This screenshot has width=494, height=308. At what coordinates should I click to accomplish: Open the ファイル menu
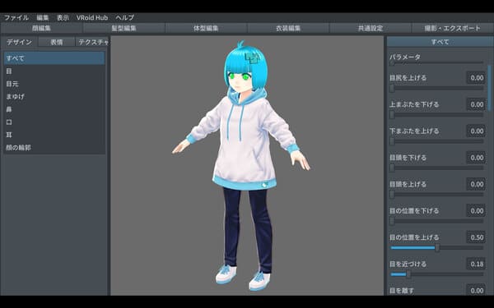click(x=16, y=17)
